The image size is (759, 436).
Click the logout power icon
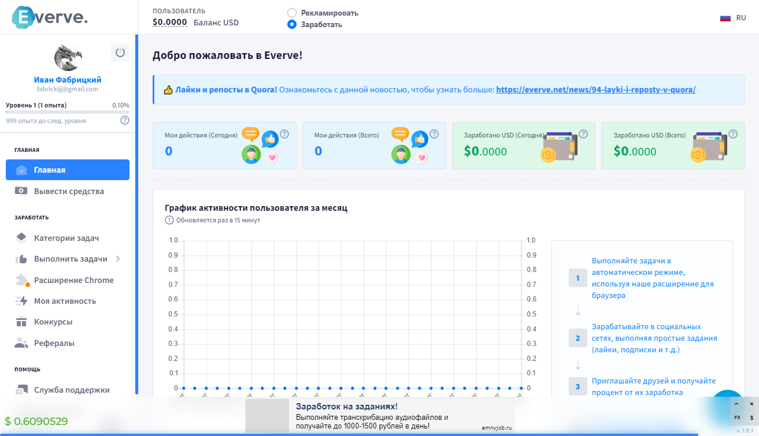[120, 53]
